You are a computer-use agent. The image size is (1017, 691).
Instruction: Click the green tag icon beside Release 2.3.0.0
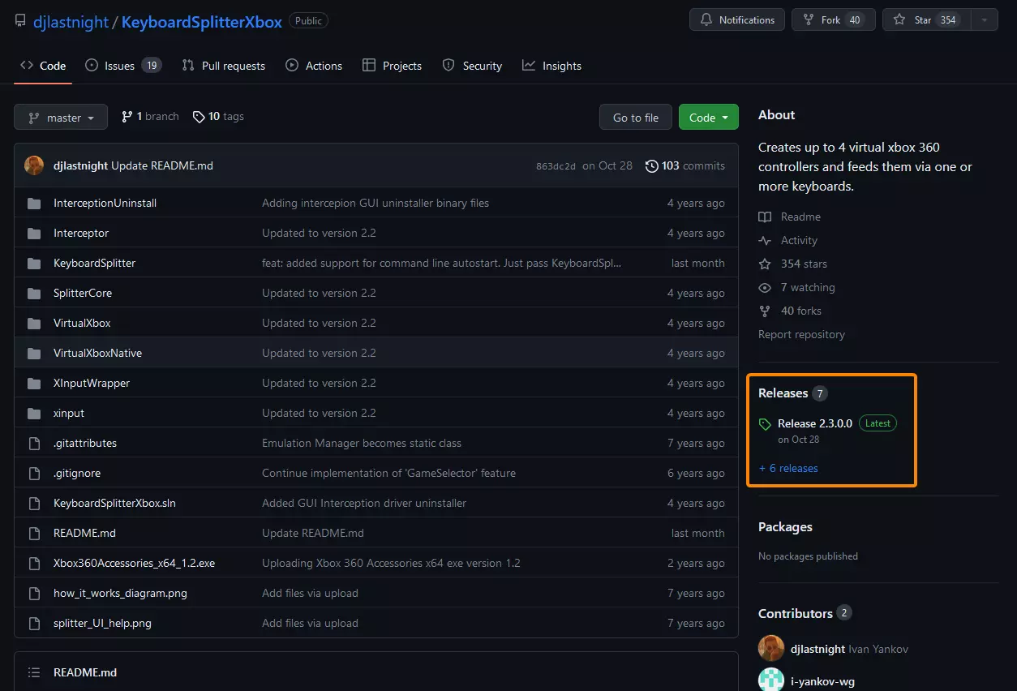coord(765,424)
